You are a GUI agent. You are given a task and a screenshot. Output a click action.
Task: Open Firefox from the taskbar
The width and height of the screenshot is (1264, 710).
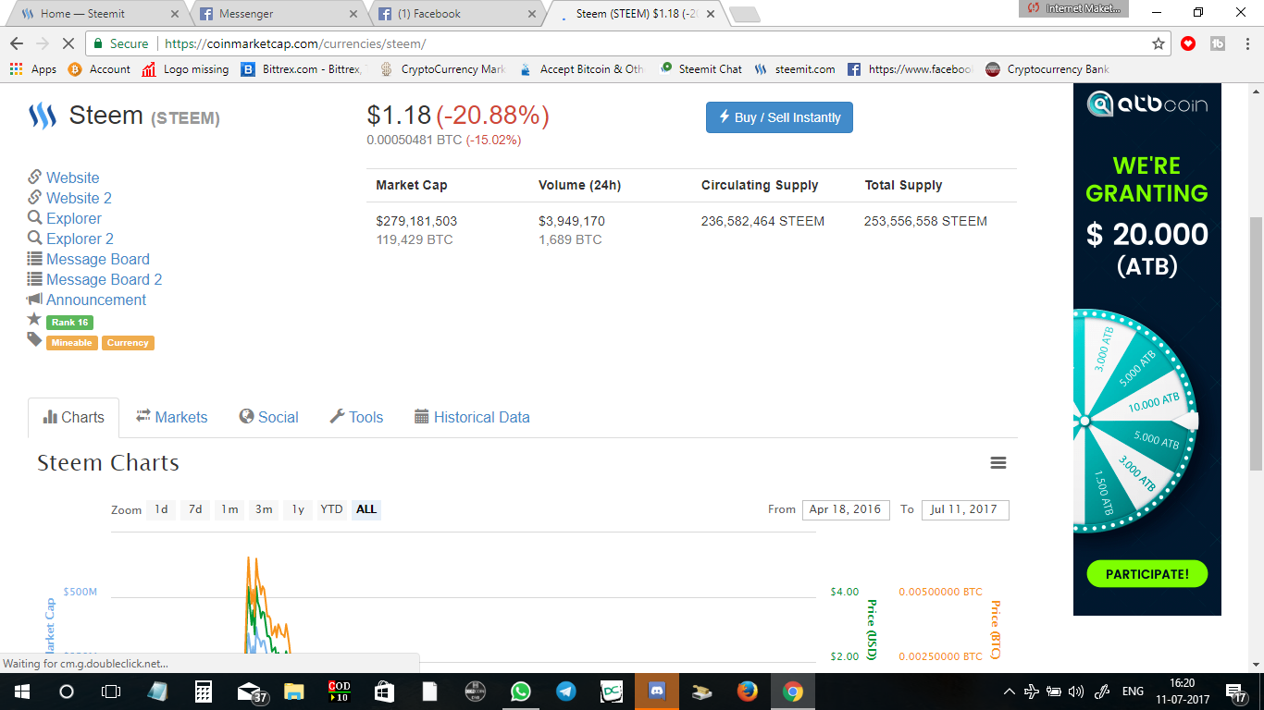tap(748, 692)
